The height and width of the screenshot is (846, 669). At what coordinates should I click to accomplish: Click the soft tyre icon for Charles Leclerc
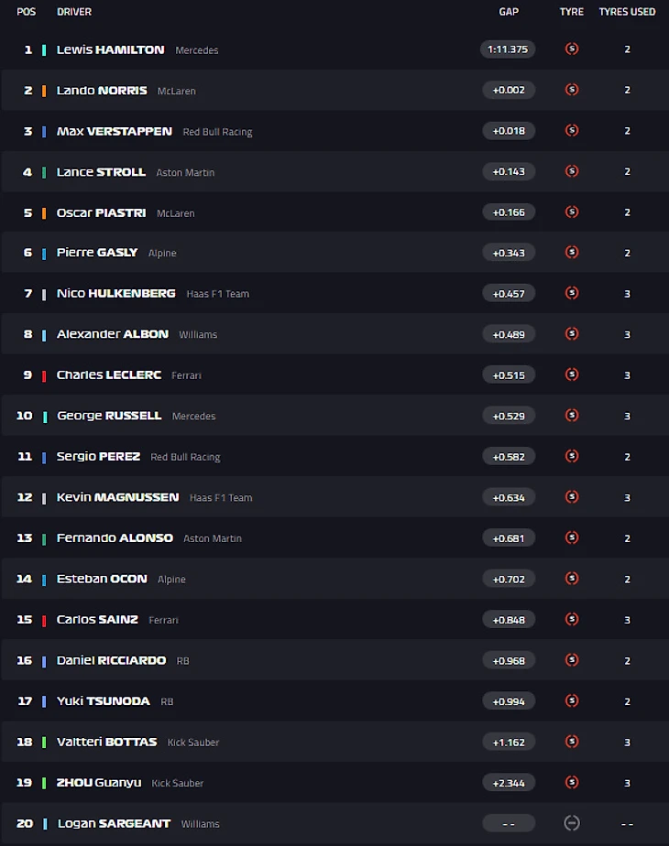tap(572, 374)
